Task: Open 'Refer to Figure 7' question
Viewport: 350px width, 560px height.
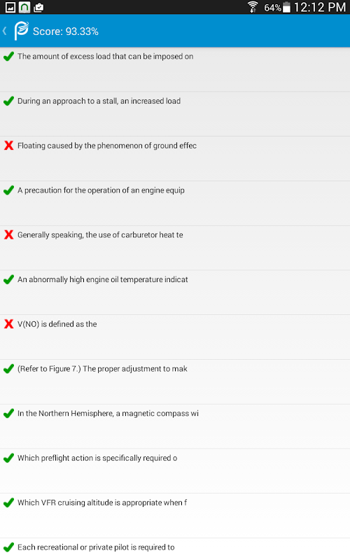Action: point(175,381)
